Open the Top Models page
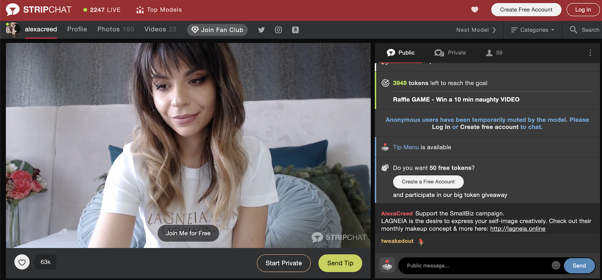The height and width of the screenshot is (280, 602). click(x=159, y=10)
